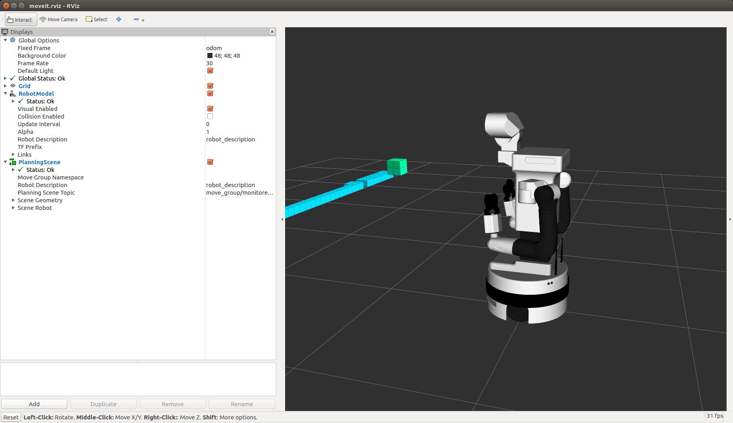This screenshot has width=733, height=423.
Task: Collapse the Global Options tree
Action: click(x=5, y=40)
